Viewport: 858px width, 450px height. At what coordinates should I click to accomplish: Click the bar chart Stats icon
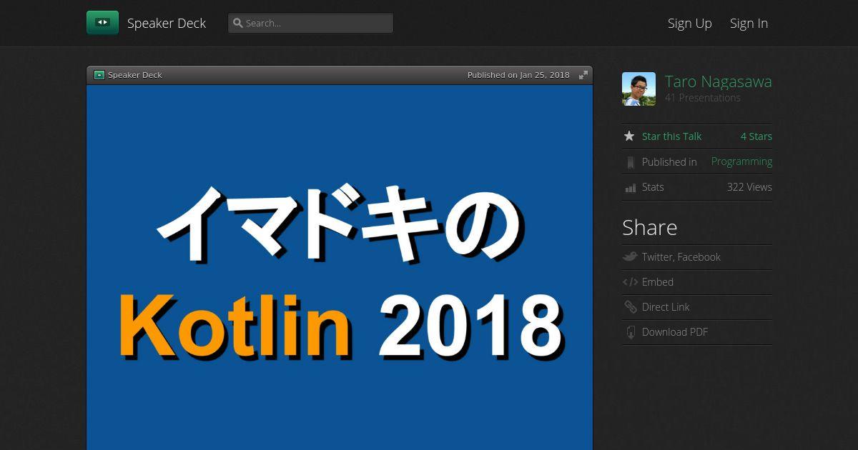point(630,188)
